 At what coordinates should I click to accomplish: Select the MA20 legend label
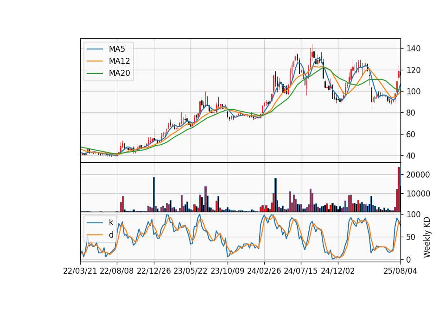(119, 74)
